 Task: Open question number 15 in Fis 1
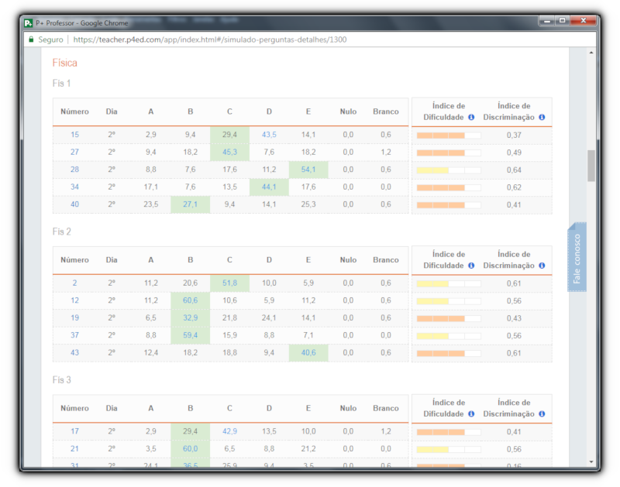(74, 135)
